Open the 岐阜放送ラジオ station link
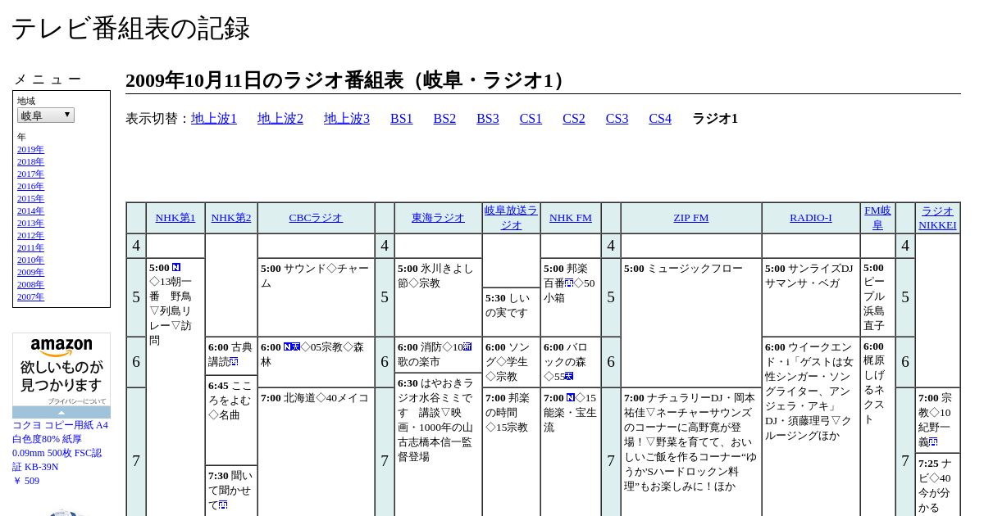 pyautogui.click(x=511, y=218)
